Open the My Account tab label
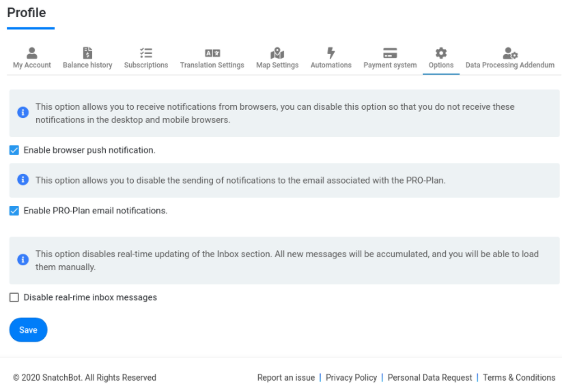This screenshot has height=386, width=562. [x=32, y=65]
